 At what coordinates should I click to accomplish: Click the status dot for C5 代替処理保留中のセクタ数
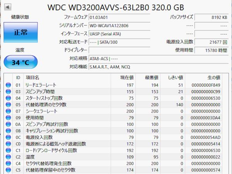click(8, 170)
